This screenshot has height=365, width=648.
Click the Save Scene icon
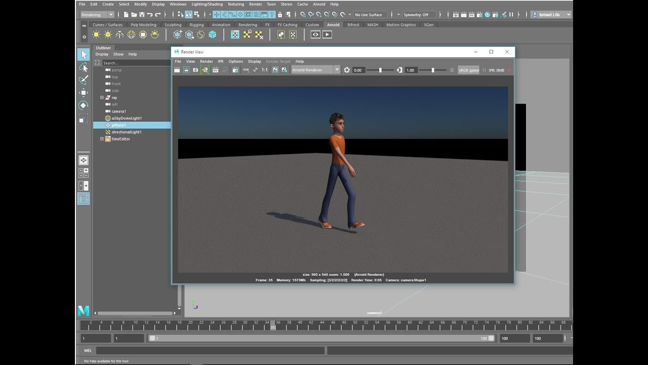pos(141,15)
